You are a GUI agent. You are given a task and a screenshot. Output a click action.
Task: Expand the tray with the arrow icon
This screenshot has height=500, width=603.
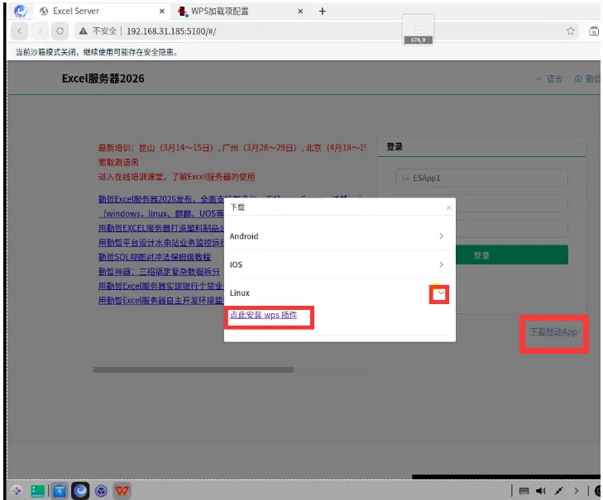pos(576,491)
